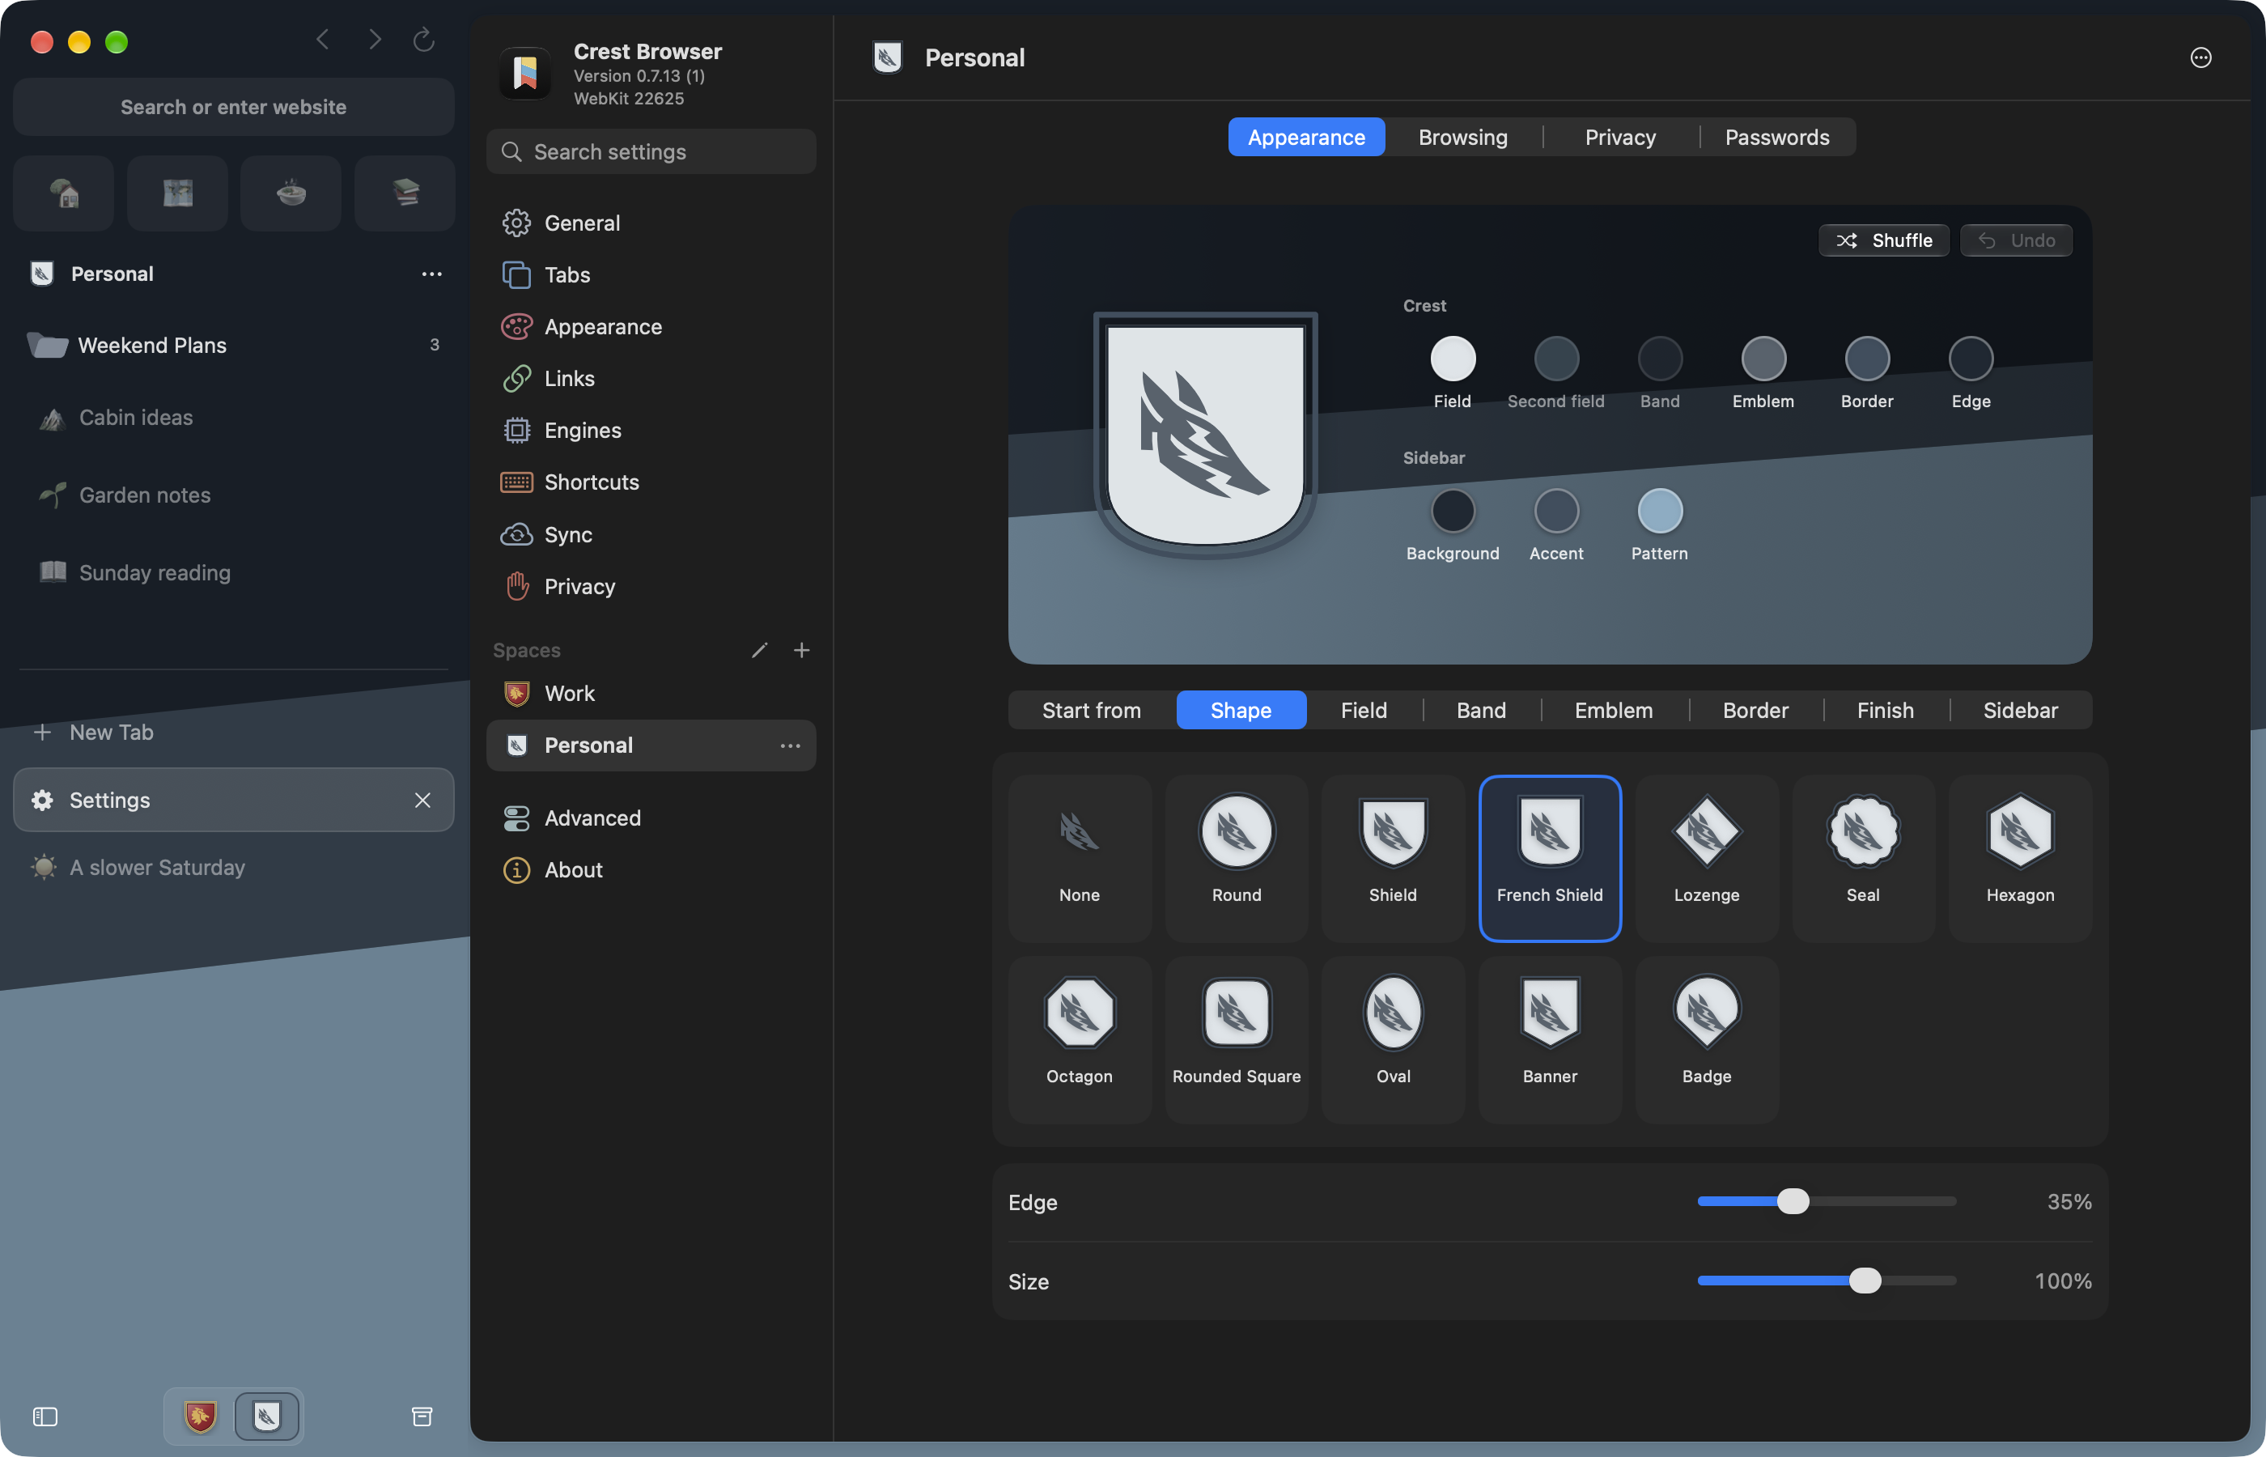Open the ellipsis menu beside Personal in sidebar
This screenshot has height=1457, width=2266.
(x=431, y=274)
